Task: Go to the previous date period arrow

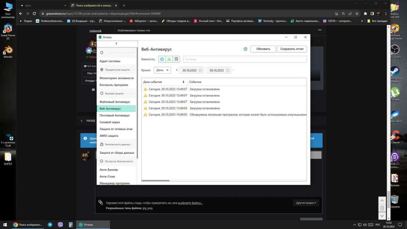Action: click(177, 70)
